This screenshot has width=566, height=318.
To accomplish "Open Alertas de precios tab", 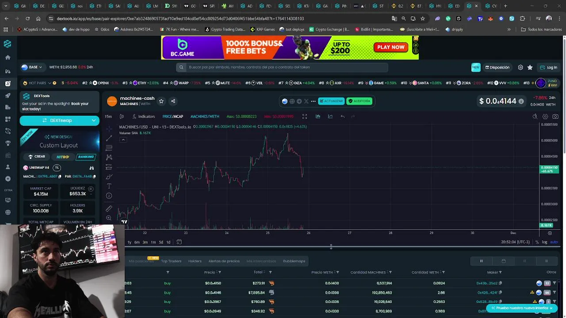I will click(x=224, y=261).
